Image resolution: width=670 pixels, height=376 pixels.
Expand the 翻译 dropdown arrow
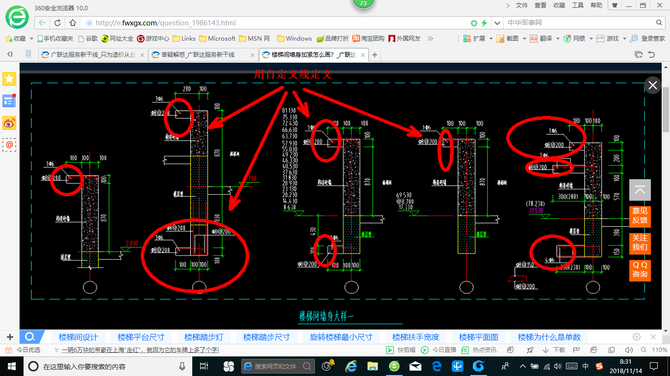coord(557,39)
